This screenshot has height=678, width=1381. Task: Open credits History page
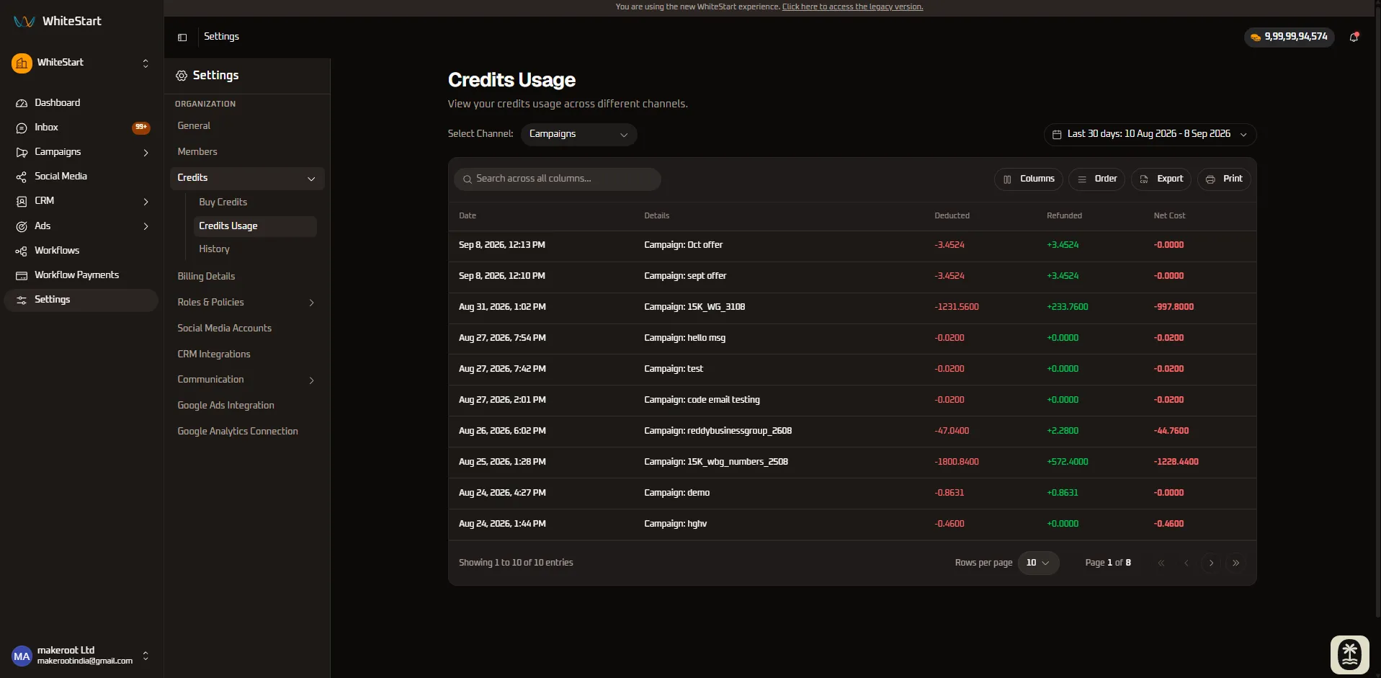tap(214, 249)
